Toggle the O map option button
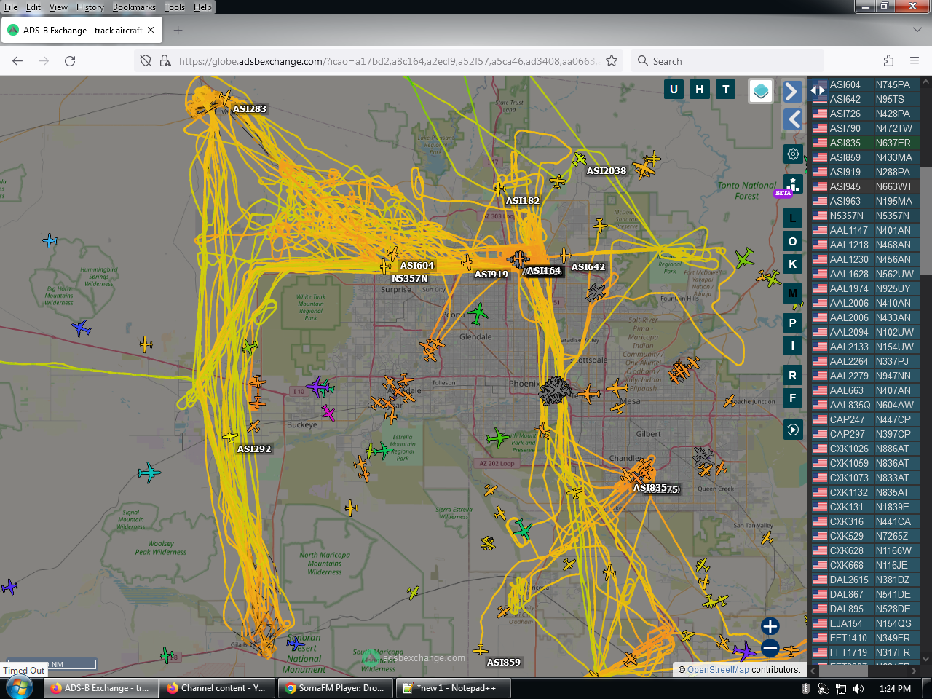 coord(793,241)
